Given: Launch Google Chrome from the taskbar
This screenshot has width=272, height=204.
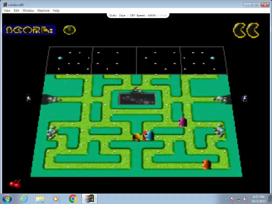Looking at the screenshot, I should (x=73, y=199).
